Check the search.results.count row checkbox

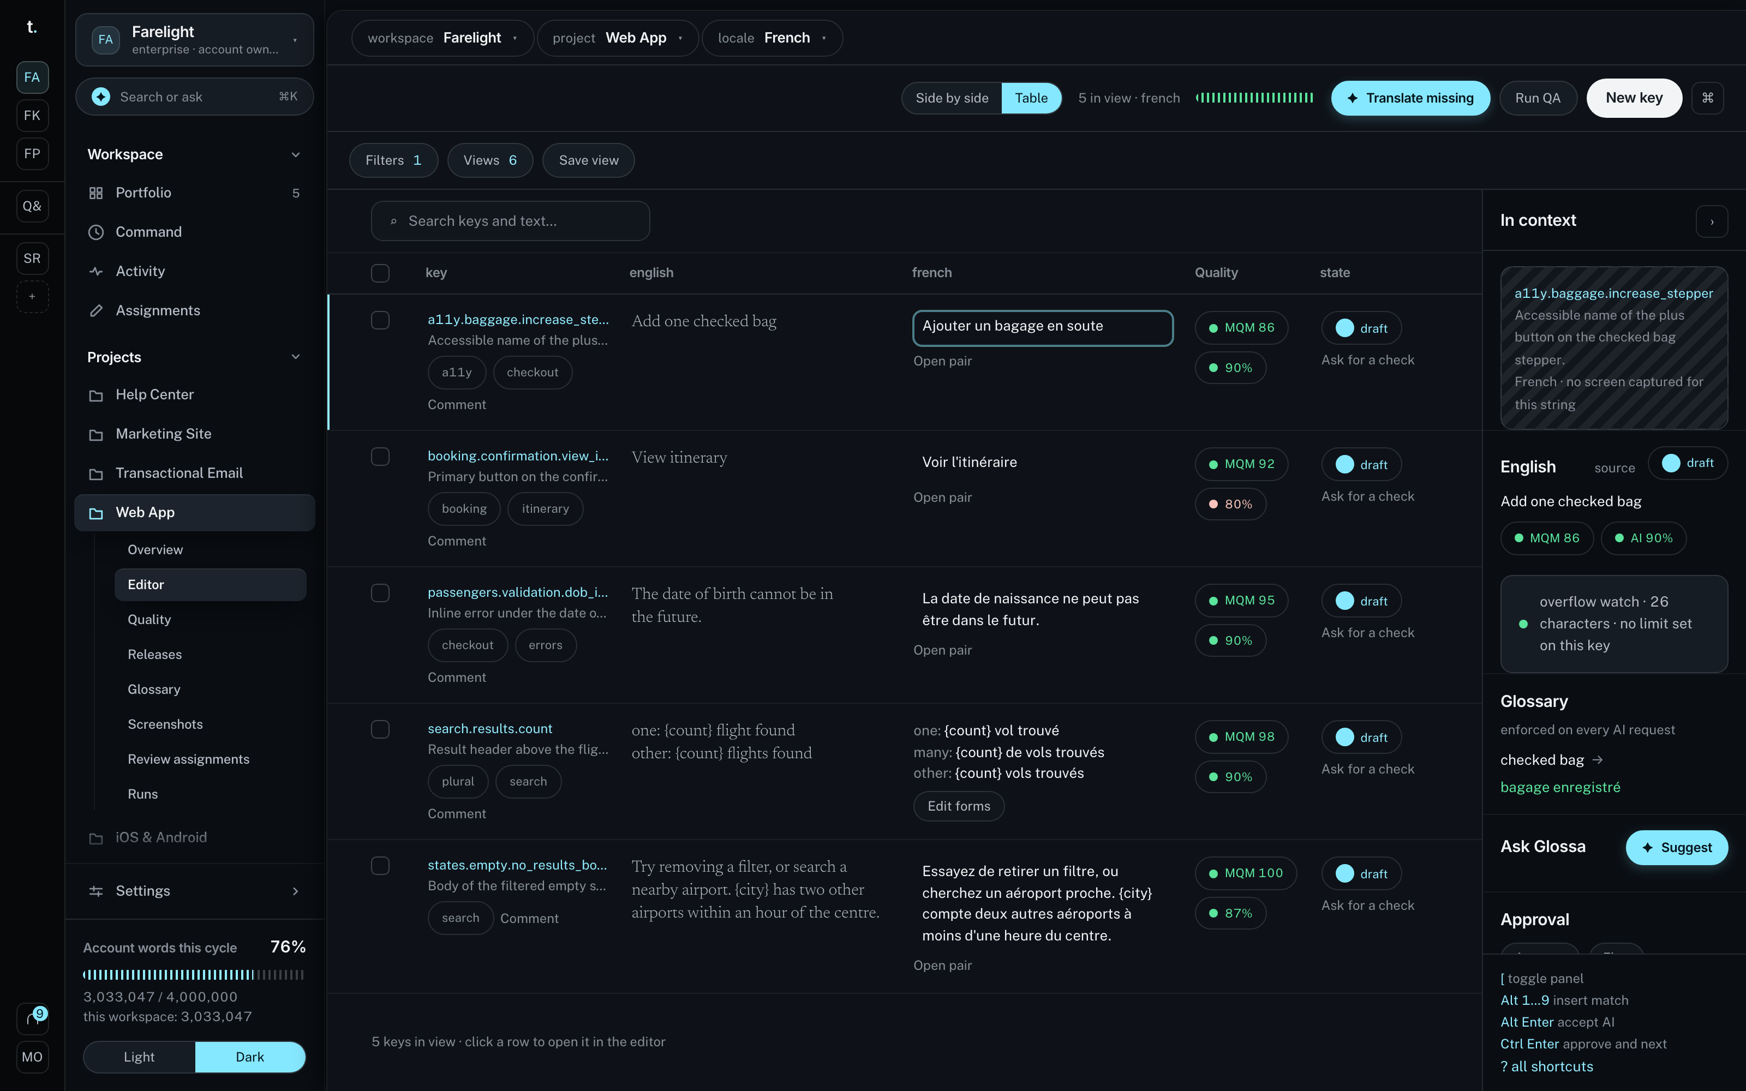pos(380,729)
